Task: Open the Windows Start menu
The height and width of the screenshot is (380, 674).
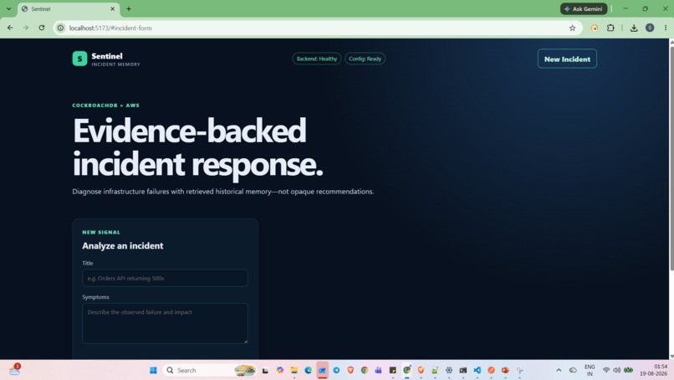Action: tap(153, 370)
